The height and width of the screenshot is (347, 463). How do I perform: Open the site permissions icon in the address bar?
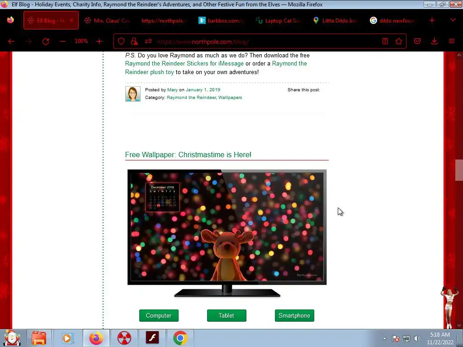[148, 41]
